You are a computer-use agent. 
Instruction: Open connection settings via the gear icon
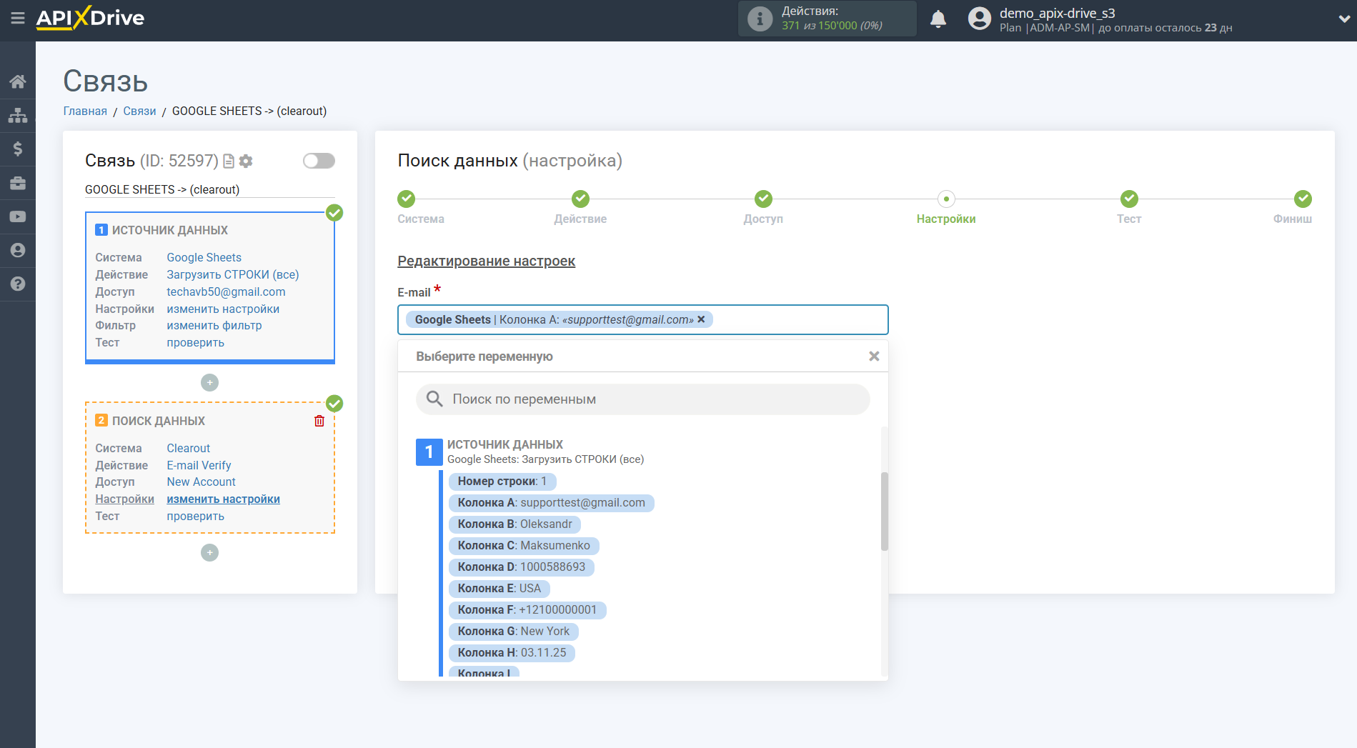click(246, 161)
